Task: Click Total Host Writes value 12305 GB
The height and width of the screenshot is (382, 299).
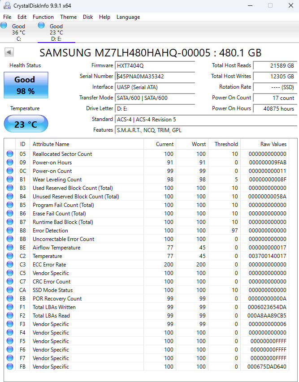Action: [x=275, y=76]
